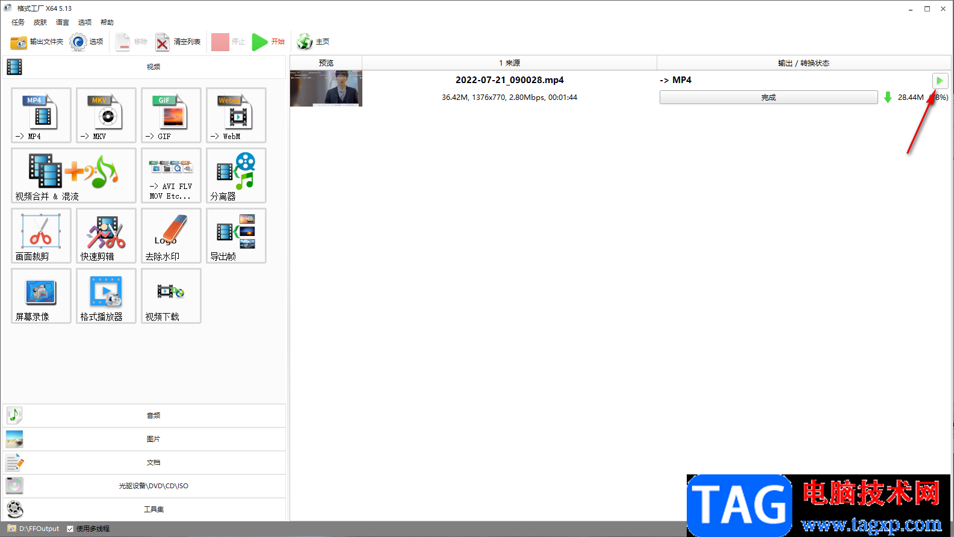Play the converted MP4 output file
The image size is (954, 537).
940,81
